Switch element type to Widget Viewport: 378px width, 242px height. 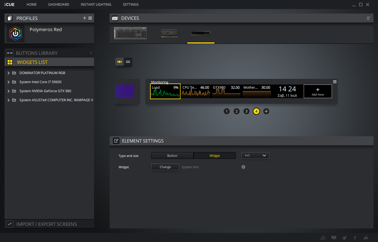(x=214, y=155)
